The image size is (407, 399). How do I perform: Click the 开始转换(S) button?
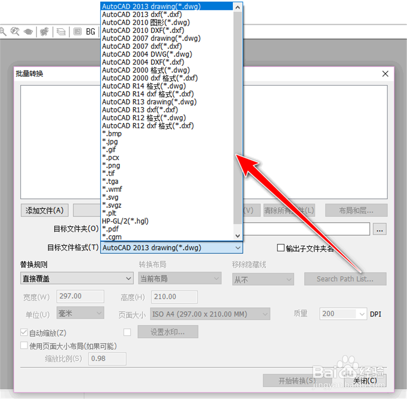[298, 381]
